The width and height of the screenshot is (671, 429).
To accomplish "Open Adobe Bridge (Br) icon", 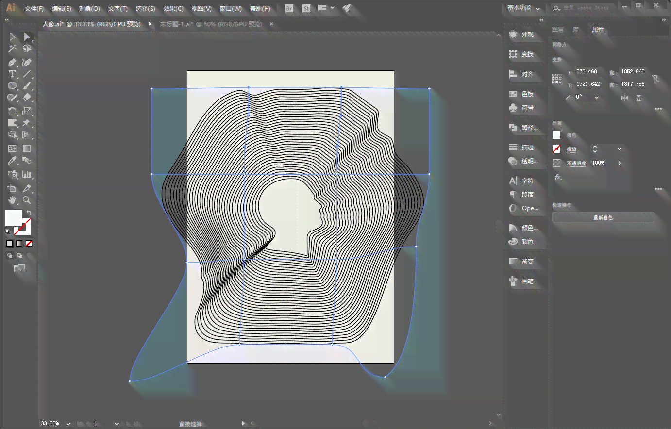I will coord(289,8).
